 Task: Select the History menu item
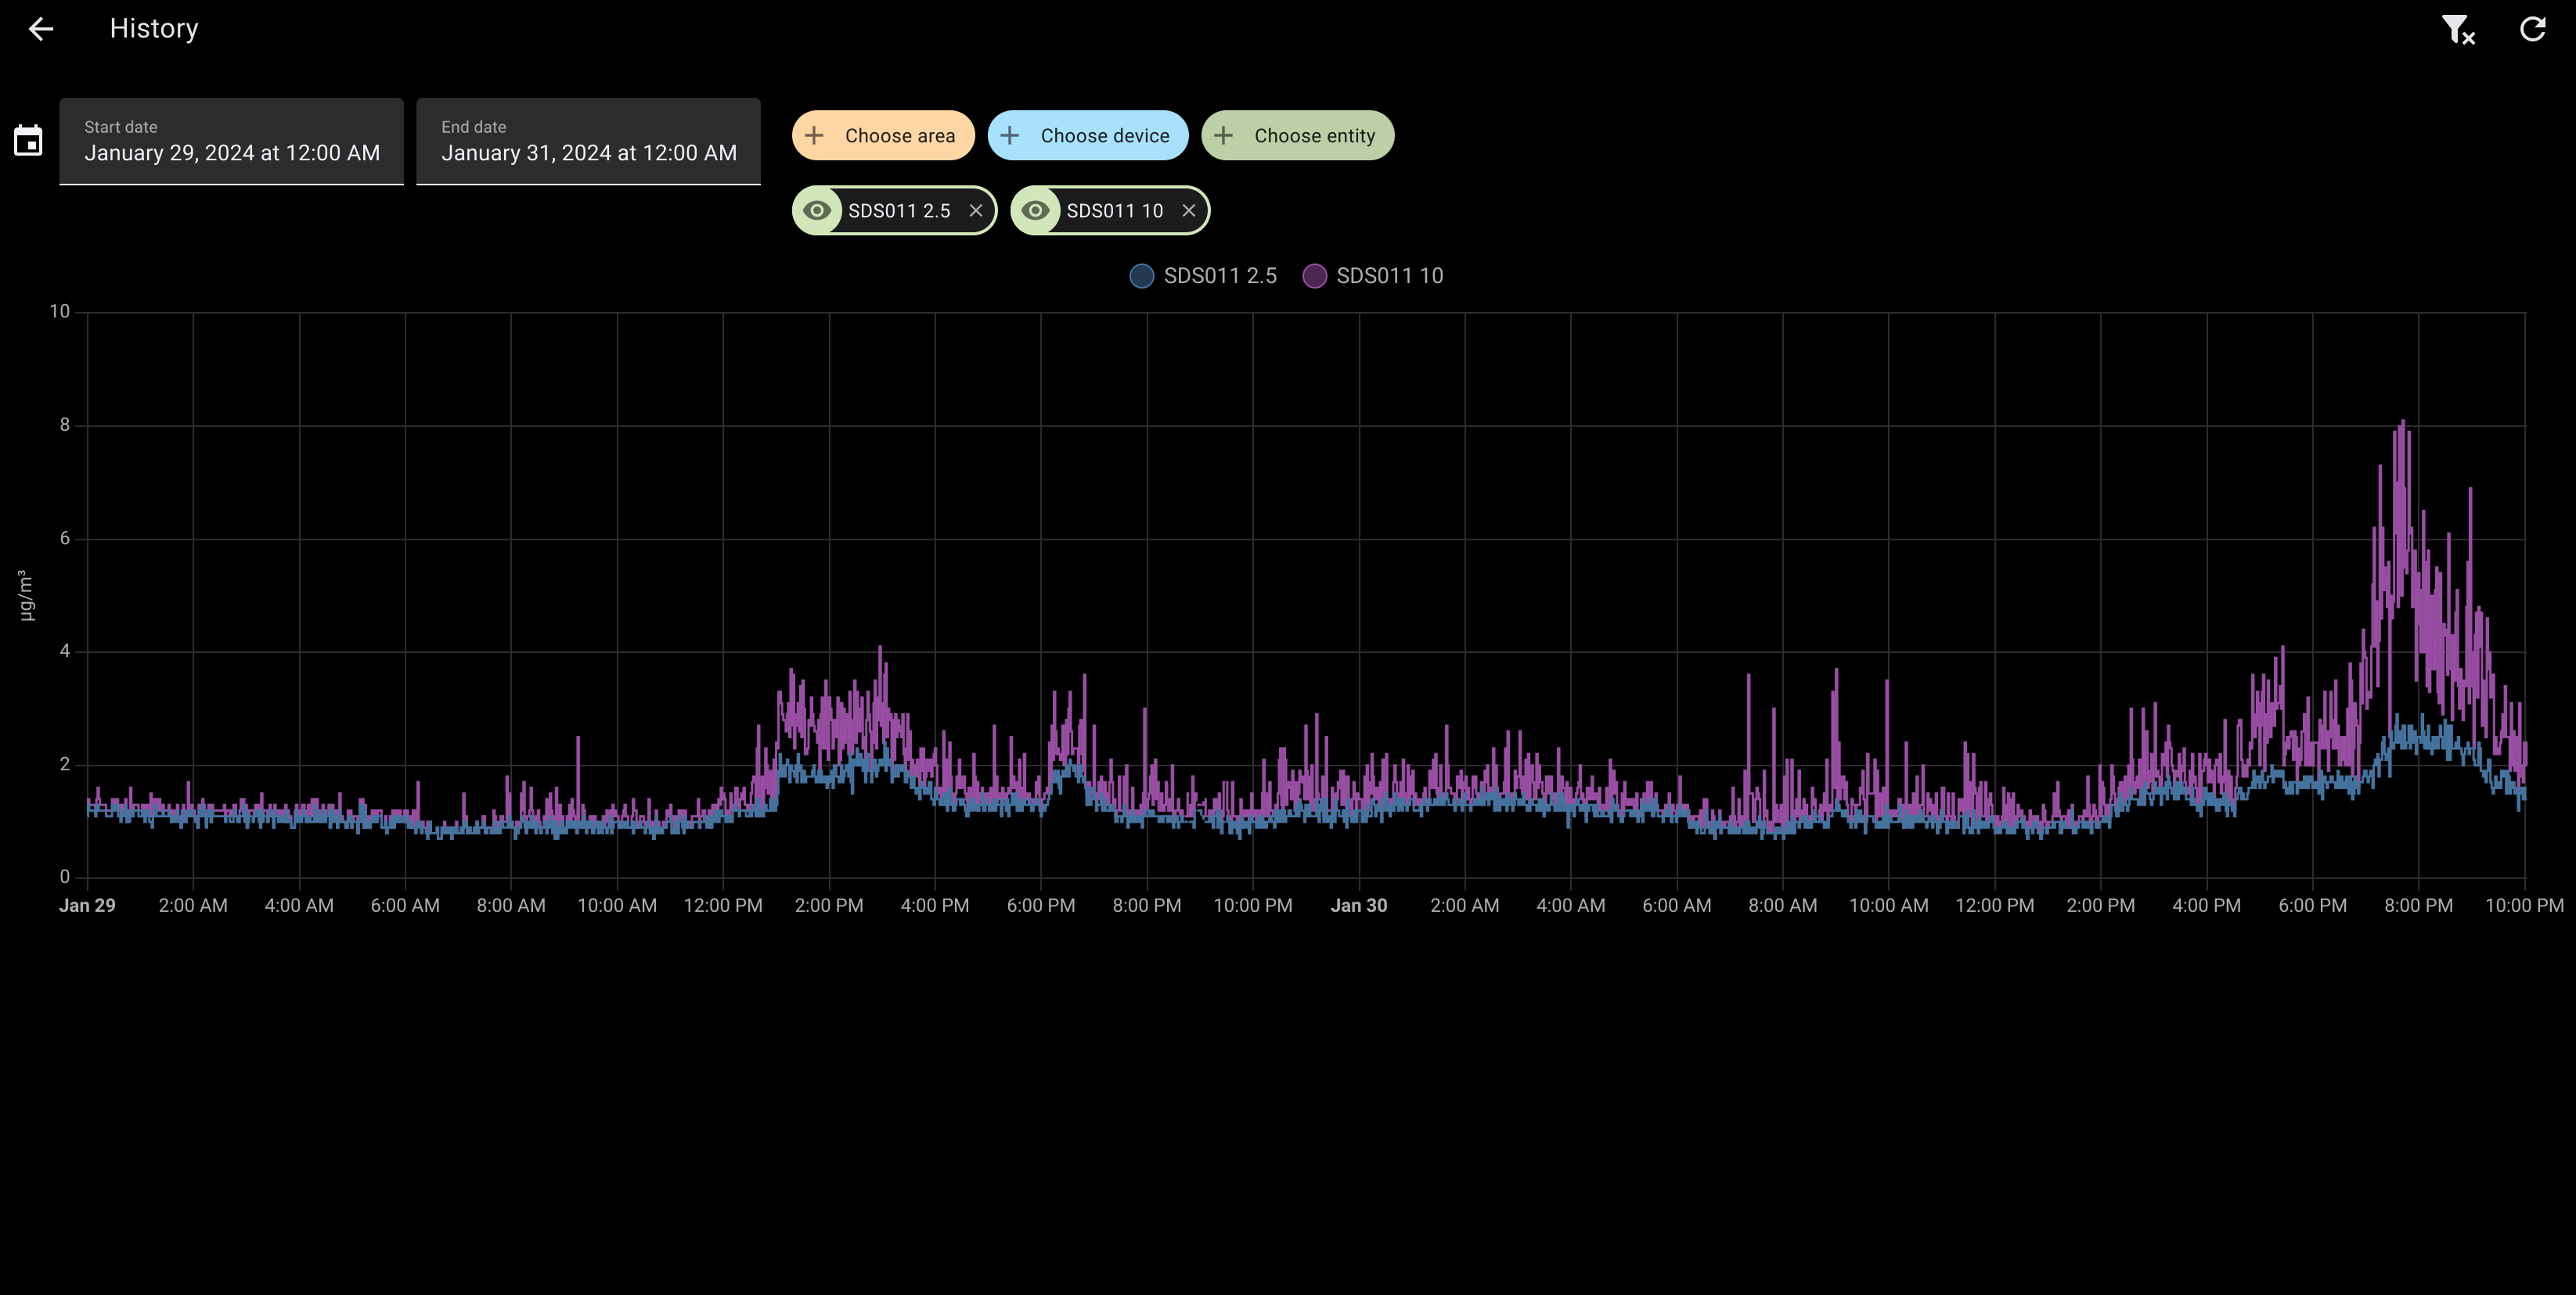(x=152, y=28)
